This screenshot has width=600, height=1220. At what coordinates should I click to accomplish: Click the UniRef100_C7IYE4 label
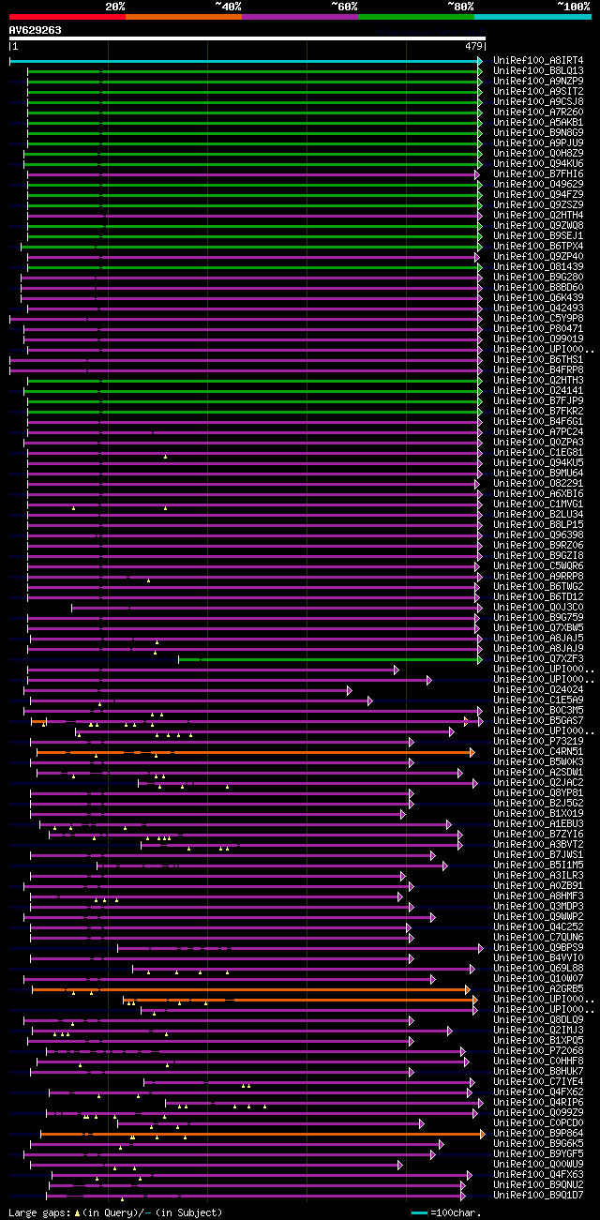click(538, 1081)
